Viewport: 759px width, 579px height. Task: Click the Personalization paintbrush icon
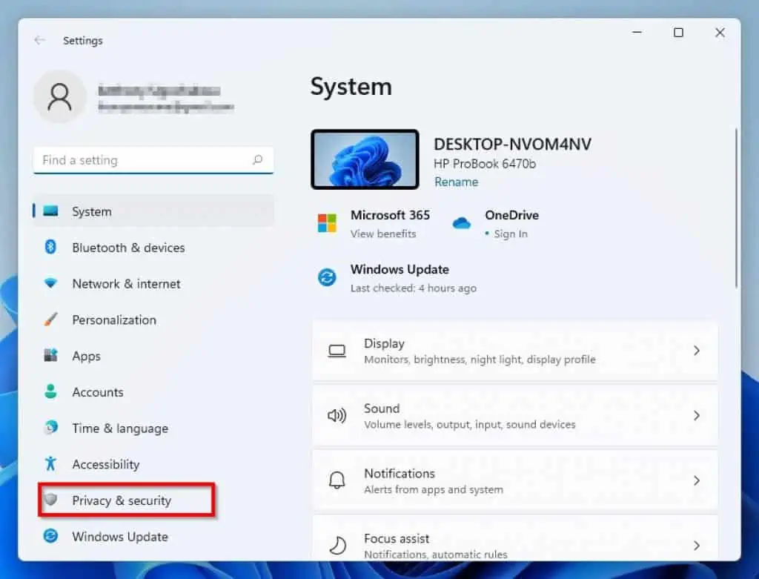[50, 320]
